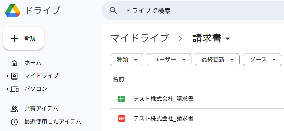Click in the ドライブで検索 search field
The image size is (284, 131).
tap(184, 10)
